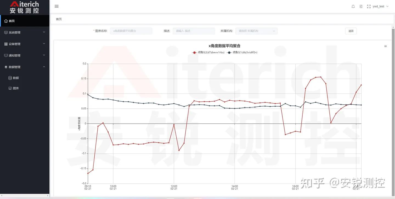This screenshot has height=199, width=395.
Task: Go to 首页 in the sidebar
Action: click(25, 21)
